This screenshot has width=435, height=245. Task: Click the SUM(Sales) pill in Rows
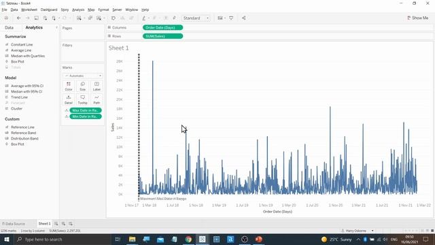pyautogui.click(x=163, y=36)
